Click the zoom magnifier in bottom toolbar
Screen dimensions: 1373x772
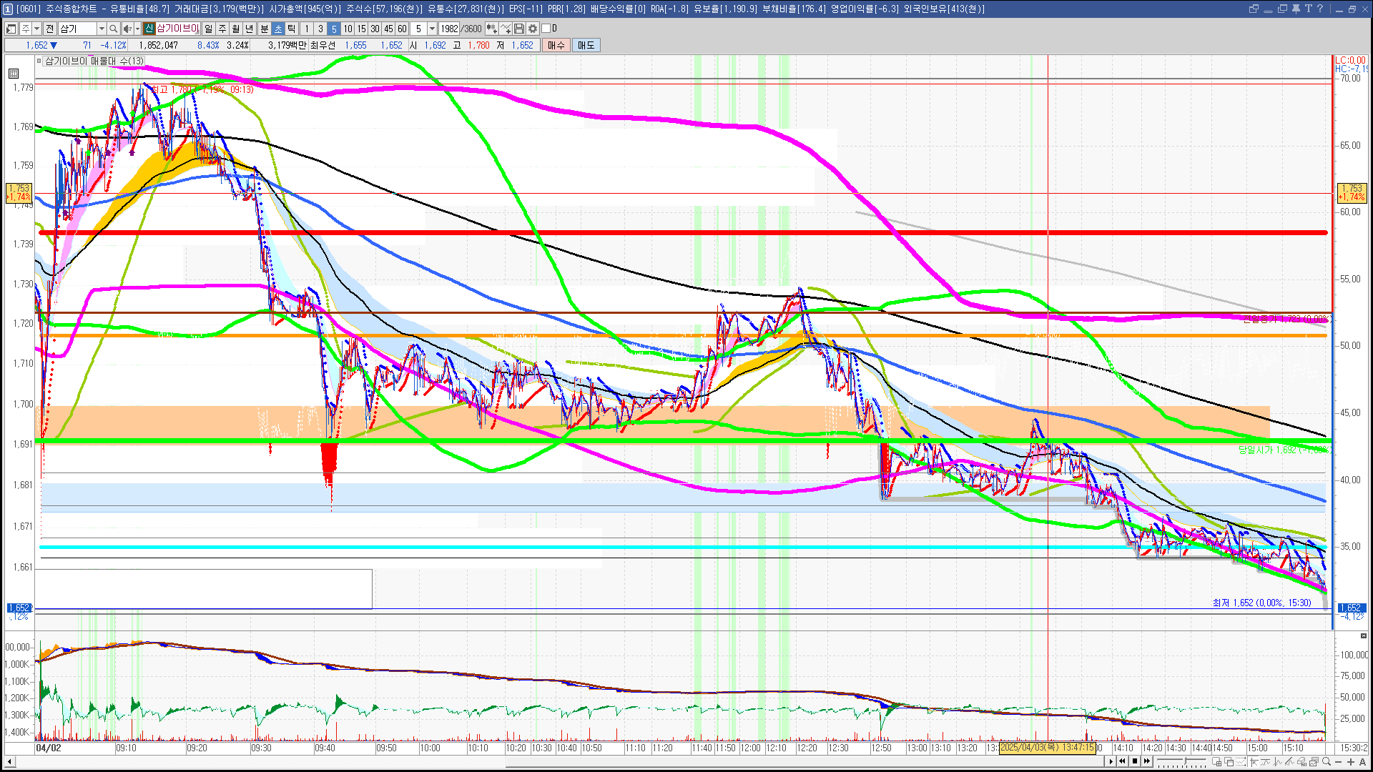(x=1327, y=762)
